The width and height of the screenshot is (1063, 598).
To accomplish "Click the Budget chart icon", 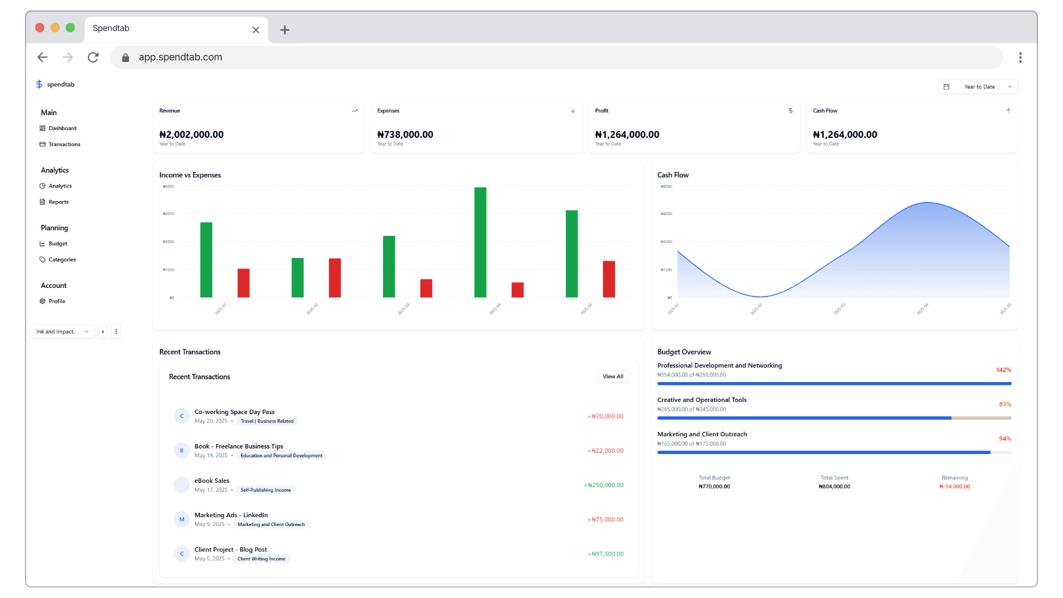I will (x=43, y=244).
